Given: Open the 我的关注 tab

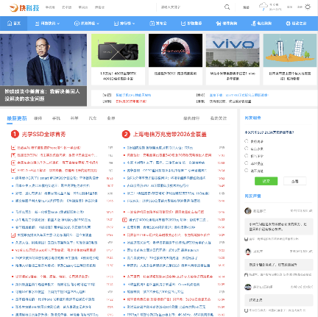Looking at the screenshot, I should pyautogui.click(x=219, y=118).
